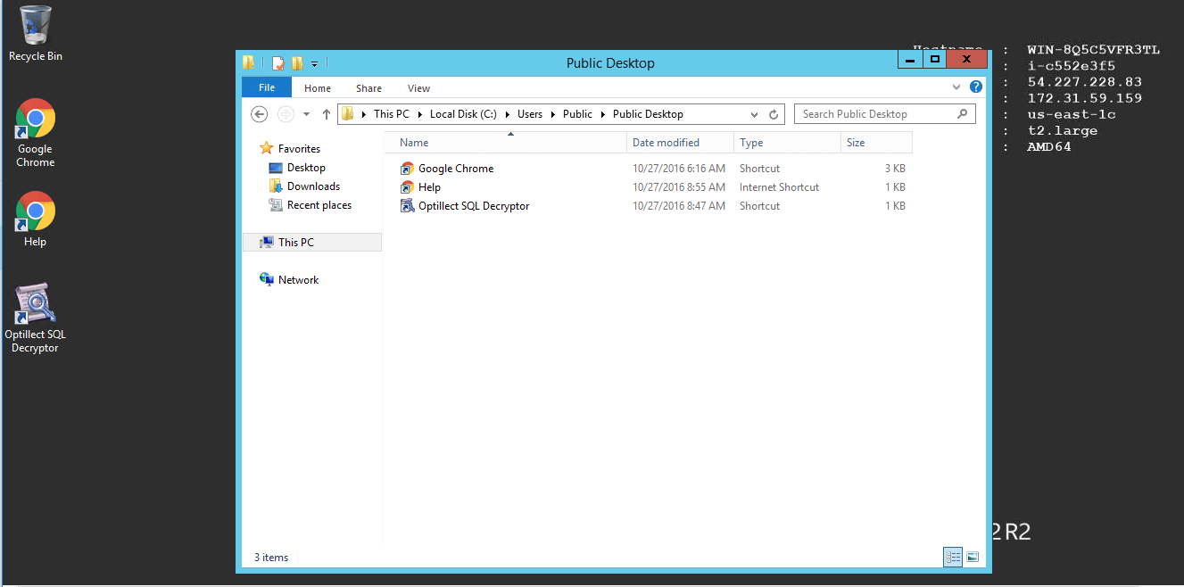Navigate to Users in breadcrumb path
1184x587 pixels.
529,114
